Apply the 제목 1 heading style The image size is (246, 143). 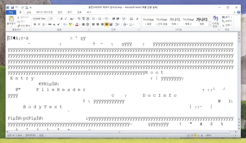175,21
